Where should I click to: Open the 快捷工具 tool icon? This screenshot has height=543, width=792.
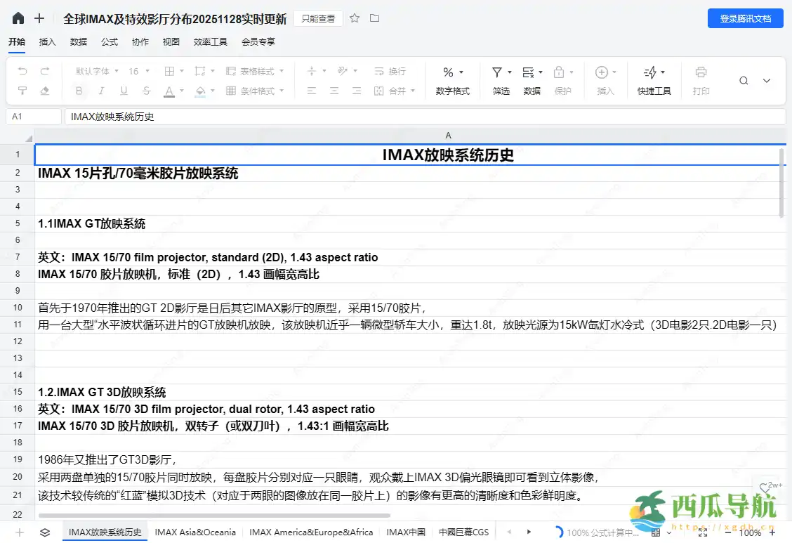pyautogui.click(x=652, y=72)
